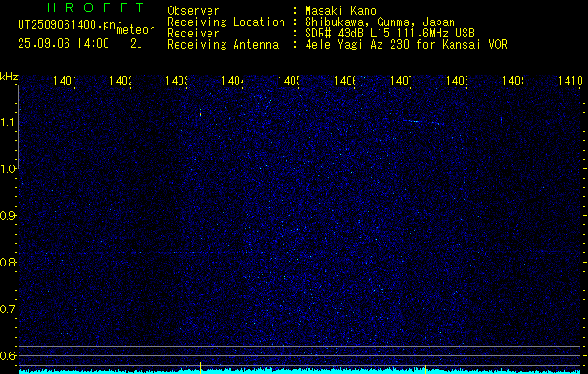Viewport: 588px width, 374px height.
Task: Click the 1410 time axis label
Action: pos(570,80)
